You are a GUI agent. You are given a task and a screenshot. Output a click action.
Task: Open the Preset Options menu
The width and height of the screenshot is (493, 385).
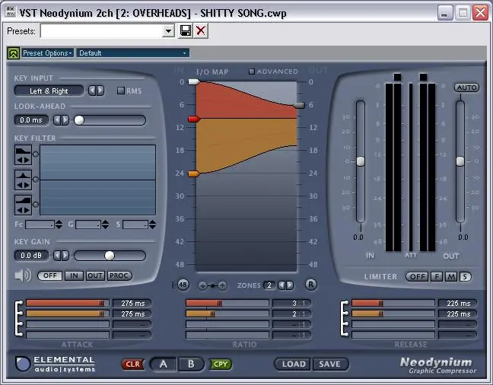pos(47,52)
